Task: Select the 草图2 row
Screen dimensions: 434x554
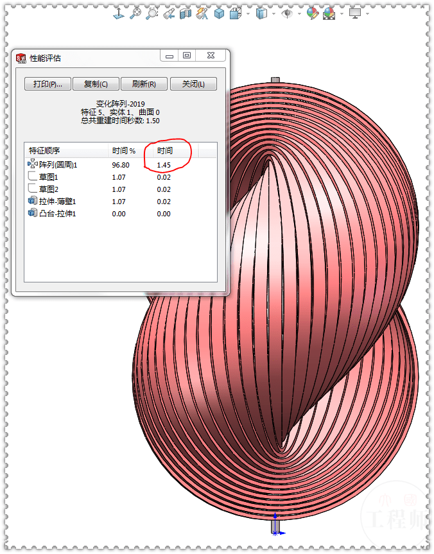Action: click(120, 189)
